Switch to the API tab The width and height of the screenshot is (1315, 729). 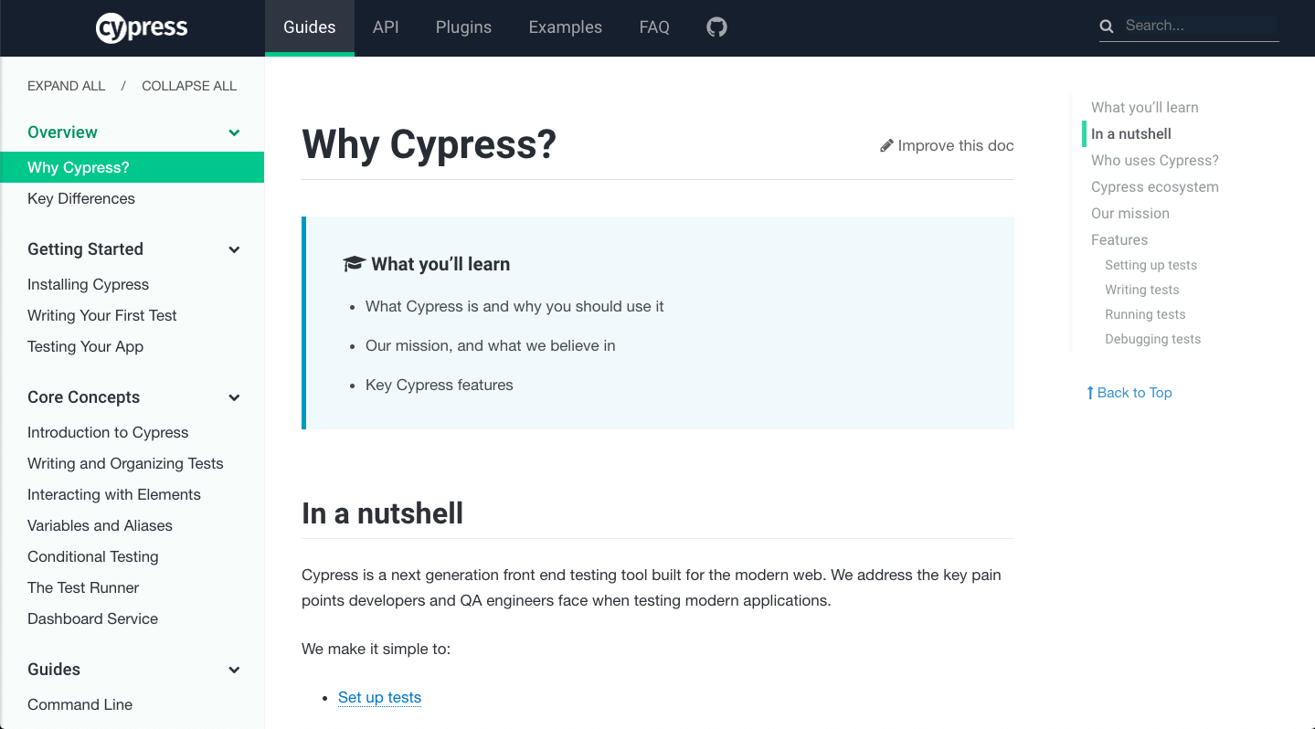tap(385, 26)
